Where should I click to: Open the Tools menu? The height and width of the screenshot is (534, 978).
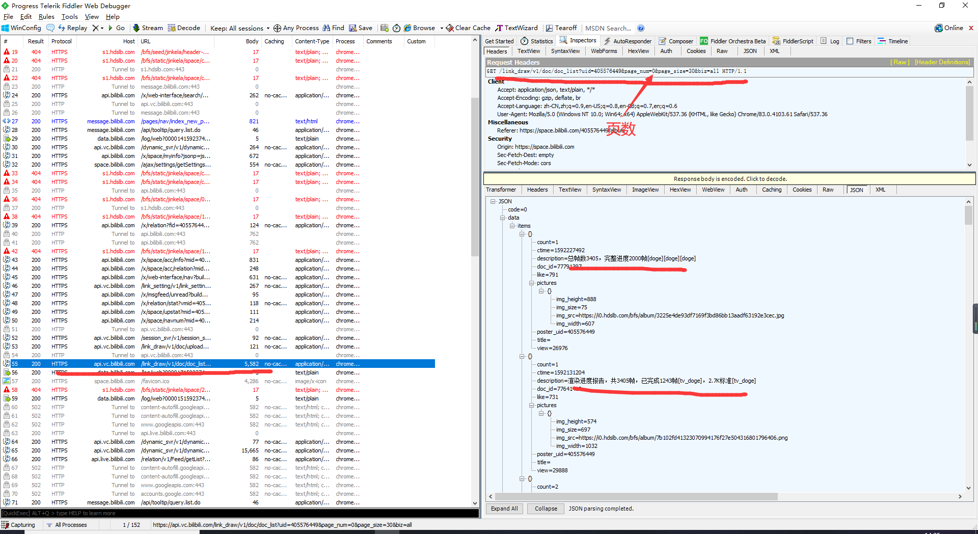pyautogui.click(x=70, y=17)
